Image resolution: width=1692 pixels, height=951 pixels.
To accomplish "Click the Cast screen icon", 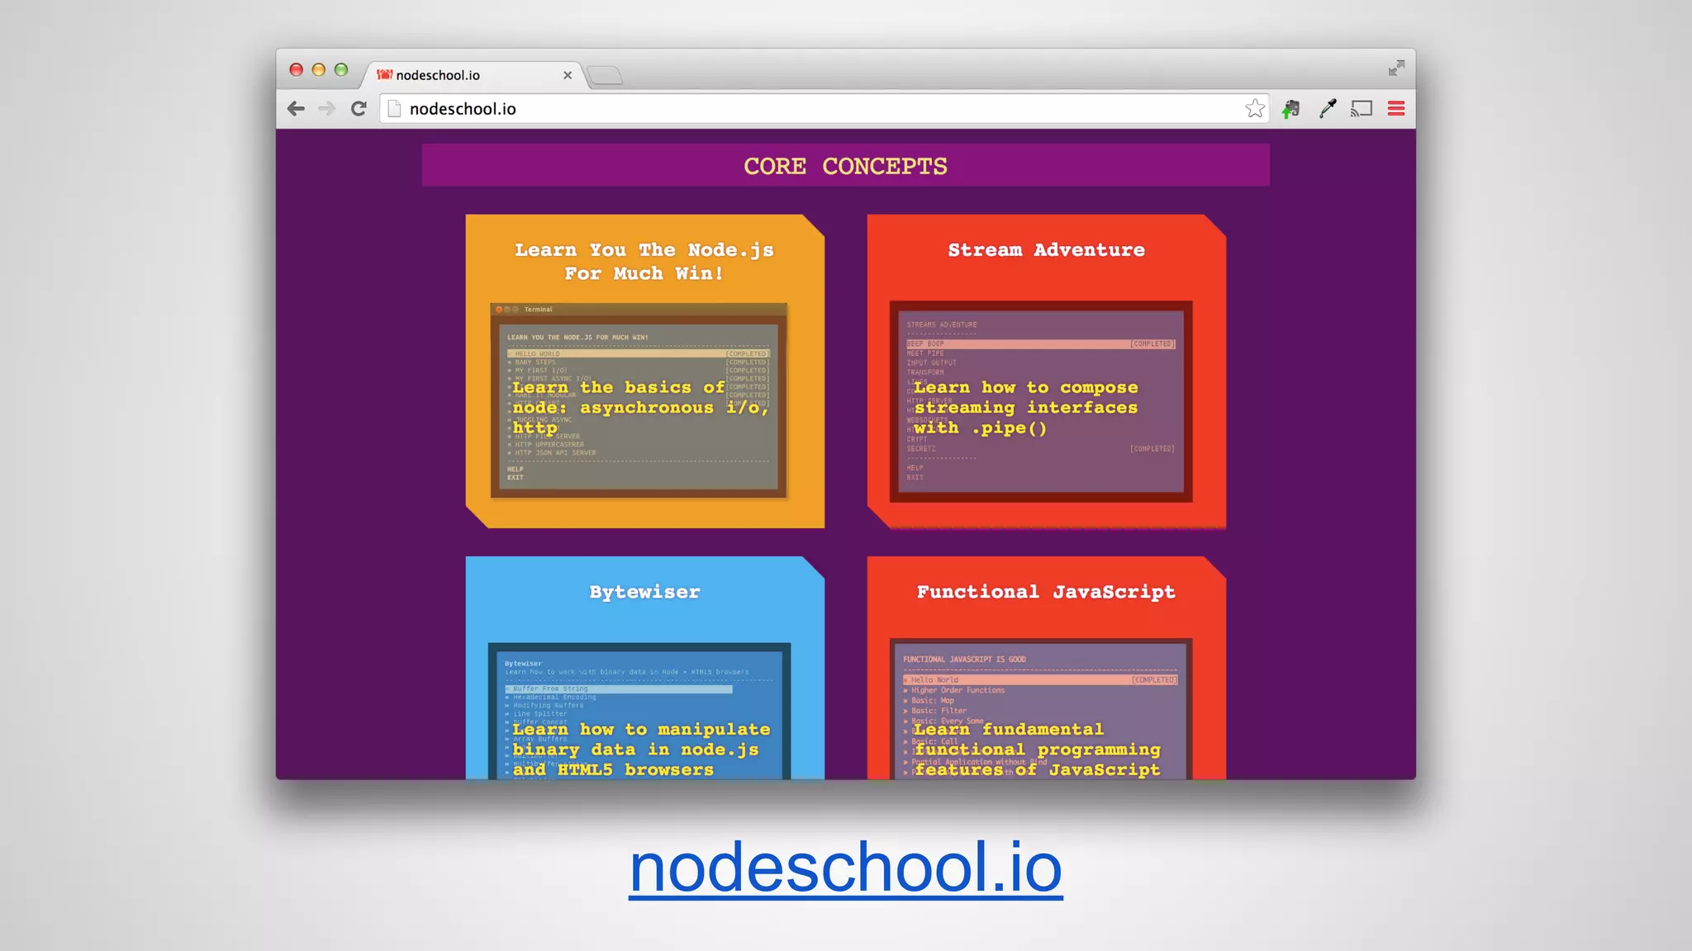I will click(1362, 108).
